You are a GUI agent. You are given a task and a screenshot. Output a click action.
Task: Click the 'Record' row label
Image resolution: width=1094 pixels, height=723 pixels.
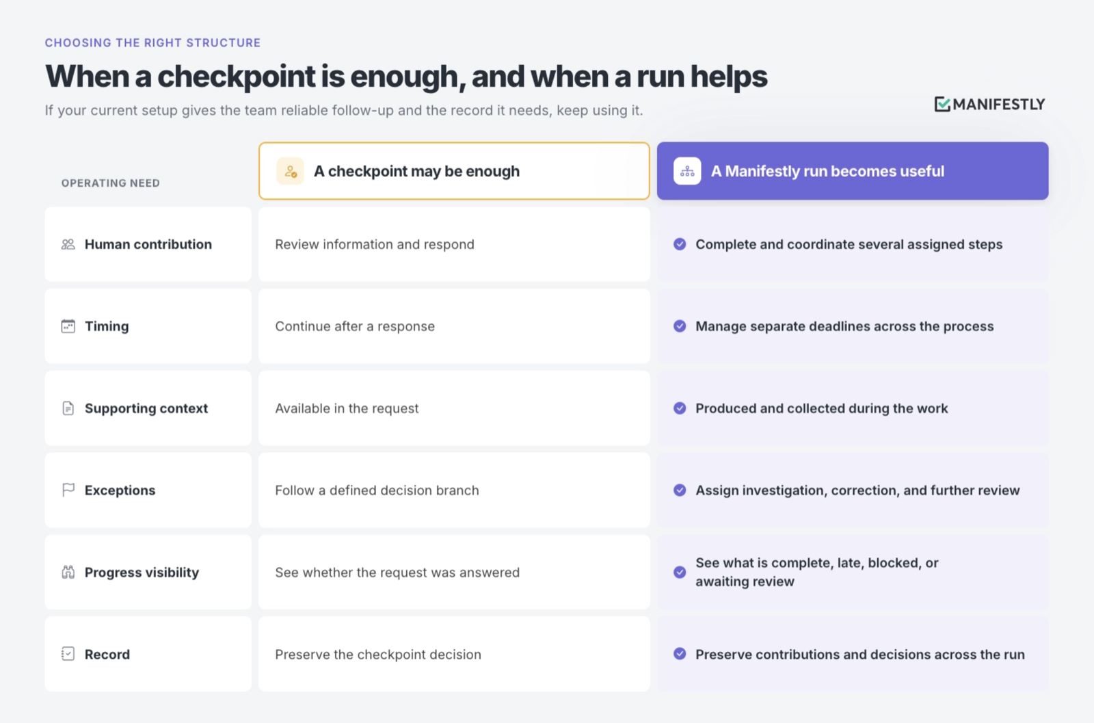[107, 655]
